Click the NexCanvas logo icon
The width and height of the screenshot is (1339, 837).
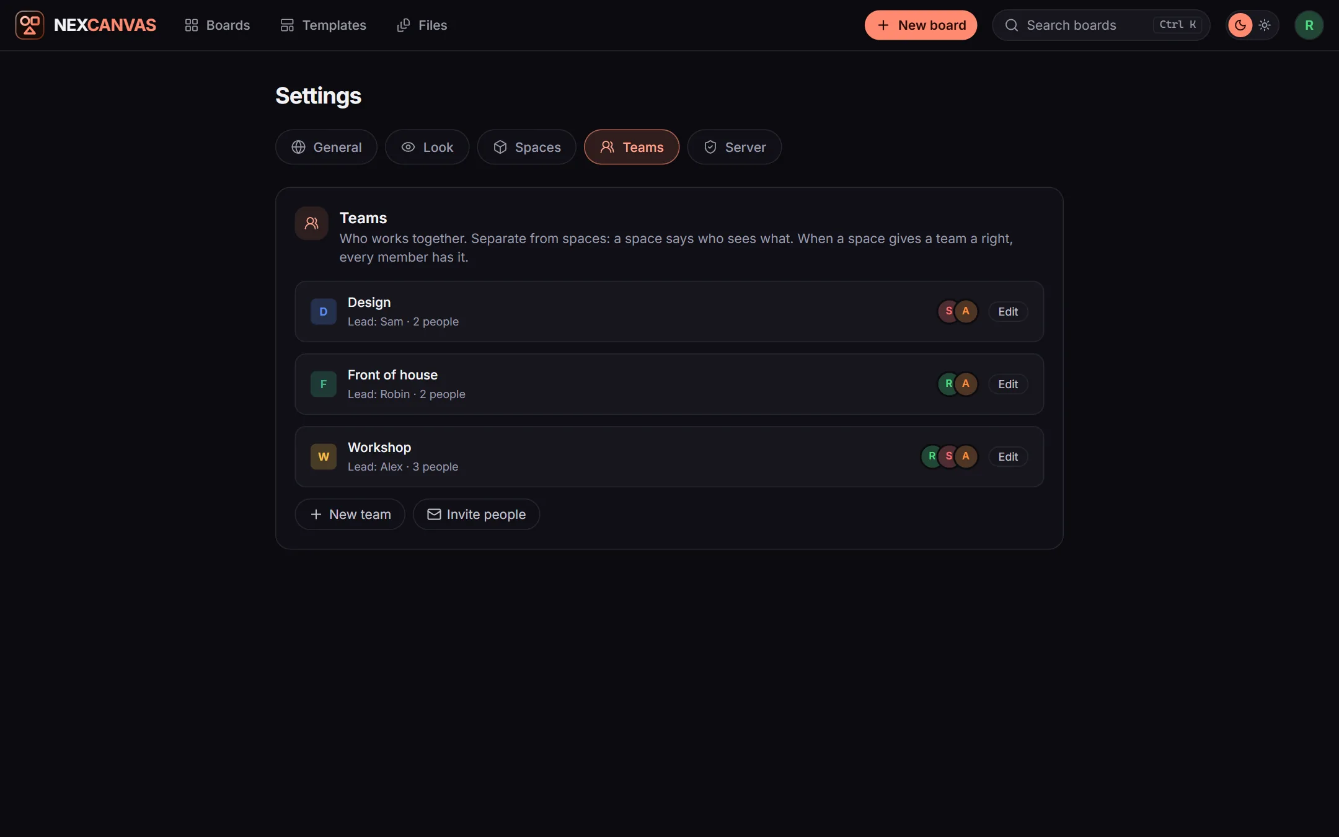tap(29, 25)
